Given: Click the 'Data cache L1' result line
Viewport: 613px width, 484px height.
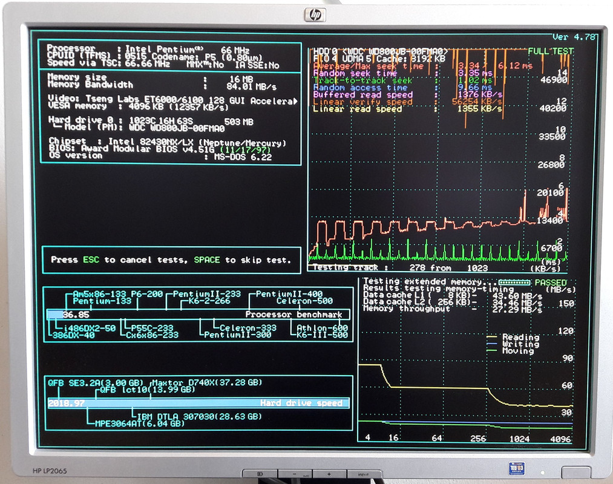Looking at the screenshot, I should pos(452,296).
